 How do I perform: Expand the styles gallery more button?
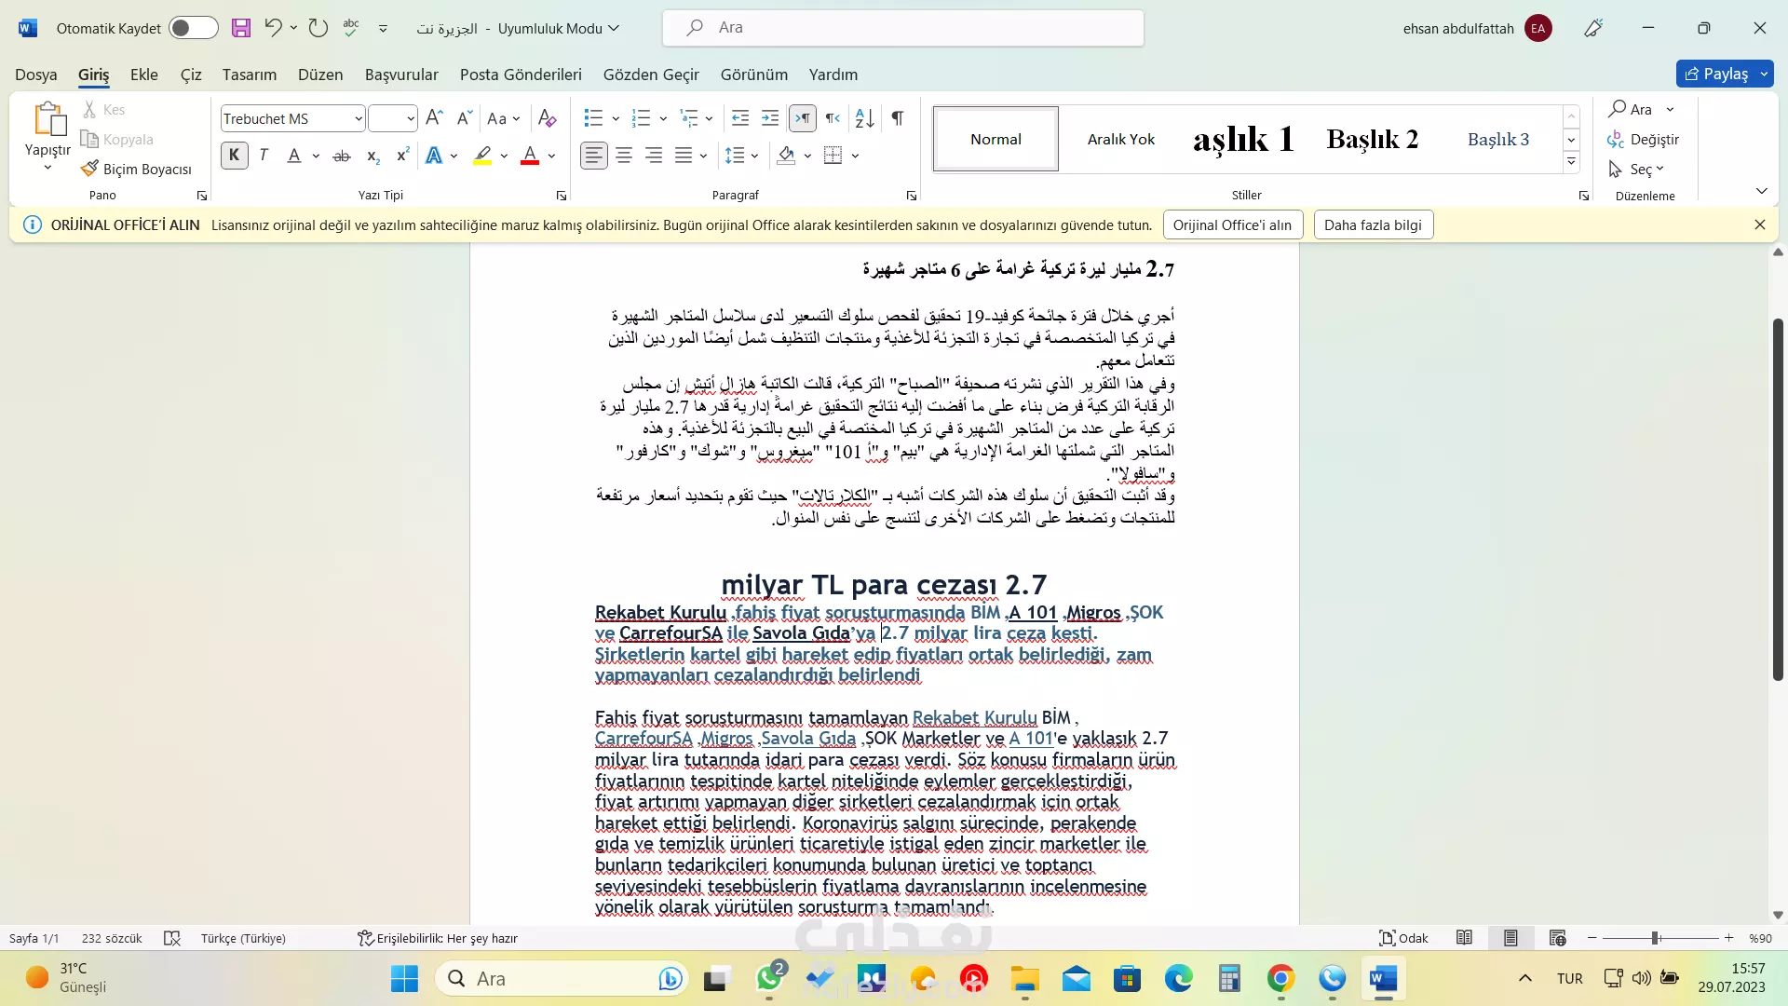pos(1571,162)
